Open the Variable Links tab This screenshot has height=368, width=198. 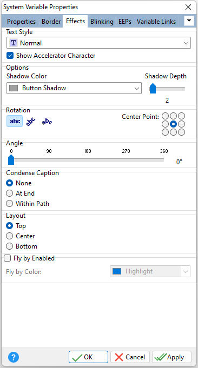point(156,22)
